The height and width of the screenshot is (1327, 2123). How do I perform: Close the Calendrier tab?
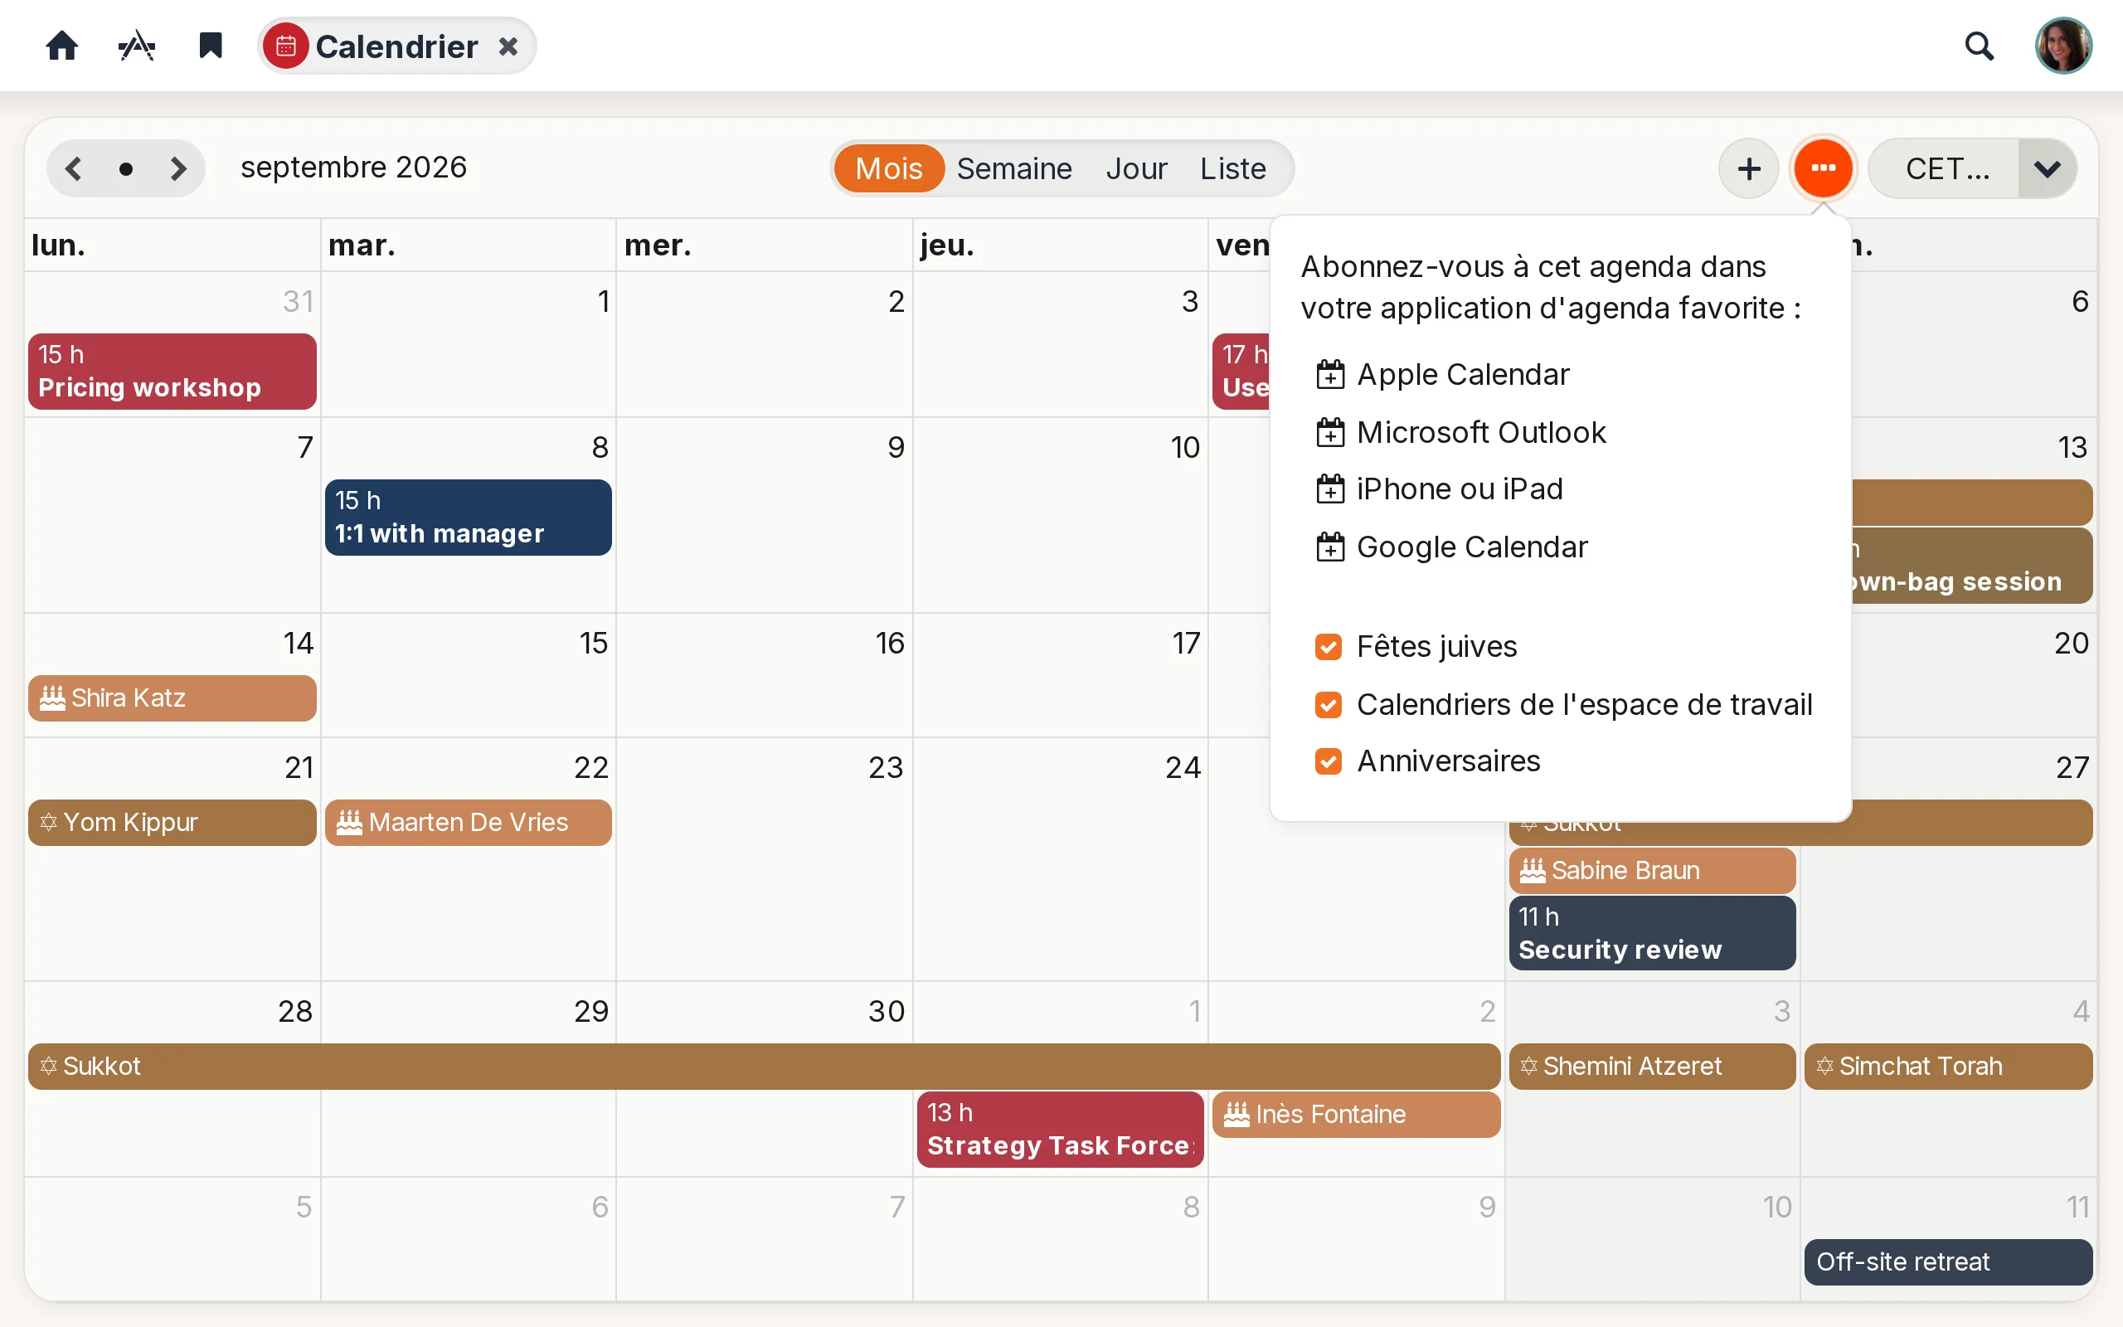tap(508, 46)
